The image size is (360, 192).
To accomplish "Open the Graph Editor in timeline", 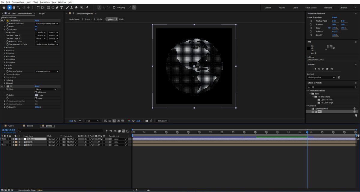I will [x=128, y=131].
